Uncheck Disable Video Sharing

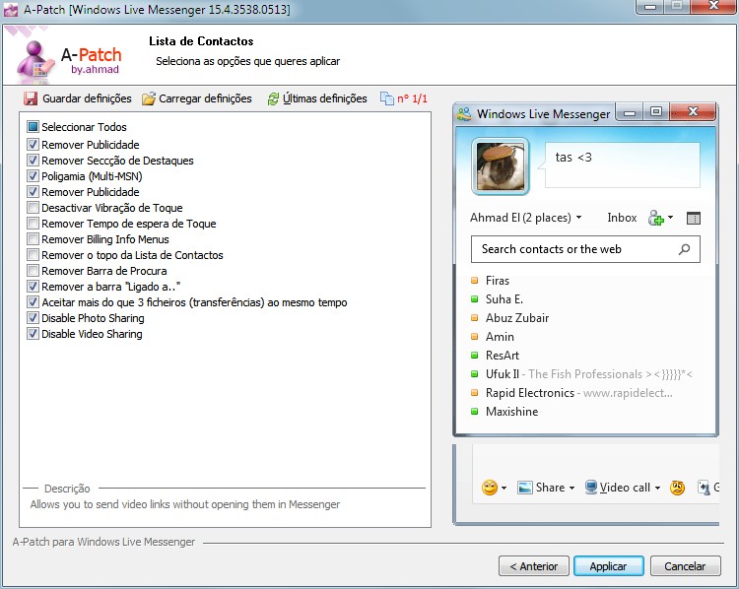[x=33, y=334]
